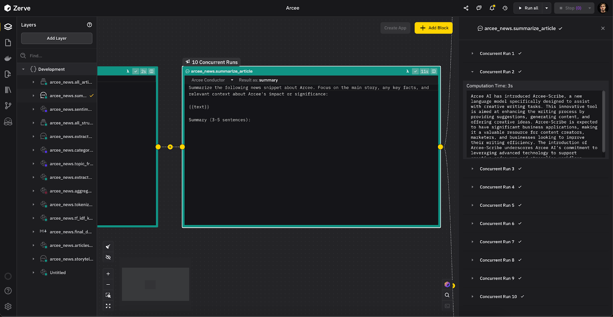Collapse Concurrent Run 2
Viewport: 613px width, 317px height.
coord(472,72)
